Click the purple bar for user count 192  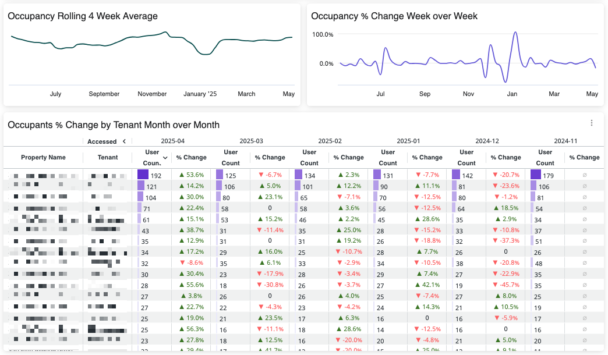[x=143, y=175]
